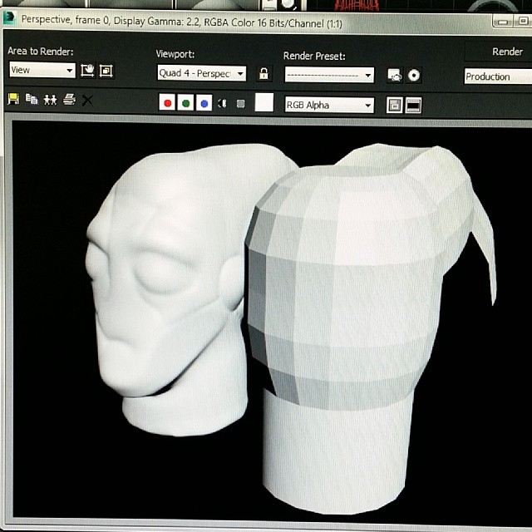Toggle the blue channel

click(204, 104)
